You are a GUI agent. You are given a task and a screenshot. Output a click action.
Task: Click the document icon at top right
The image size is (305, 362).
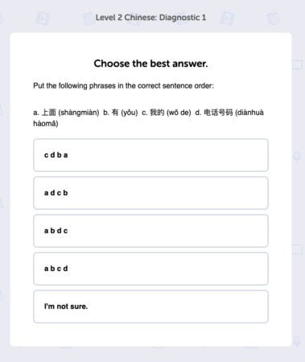[x=273, y=19]
